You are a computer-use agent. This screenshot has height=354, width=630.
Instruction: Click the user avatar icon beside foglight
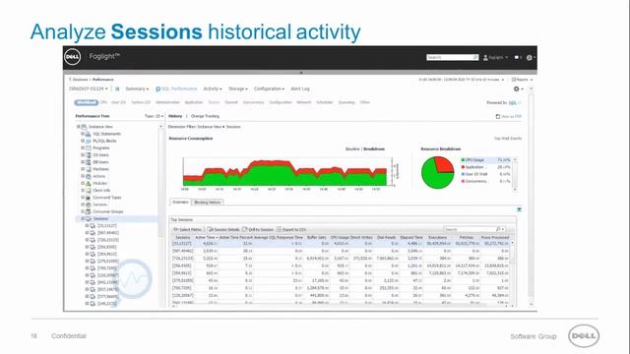click(x=485, y=57)
